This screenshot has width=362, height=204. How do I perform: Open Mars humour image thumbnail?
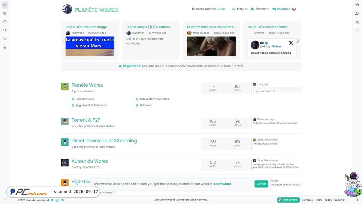90,46
